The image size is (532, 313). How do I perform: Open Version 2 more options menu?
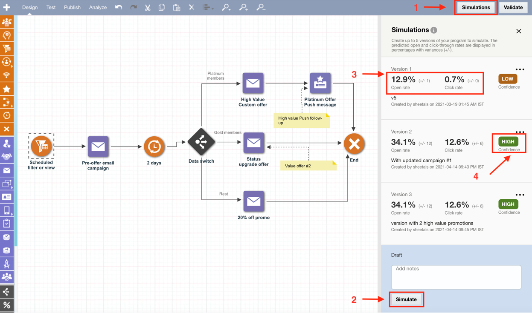520,132
